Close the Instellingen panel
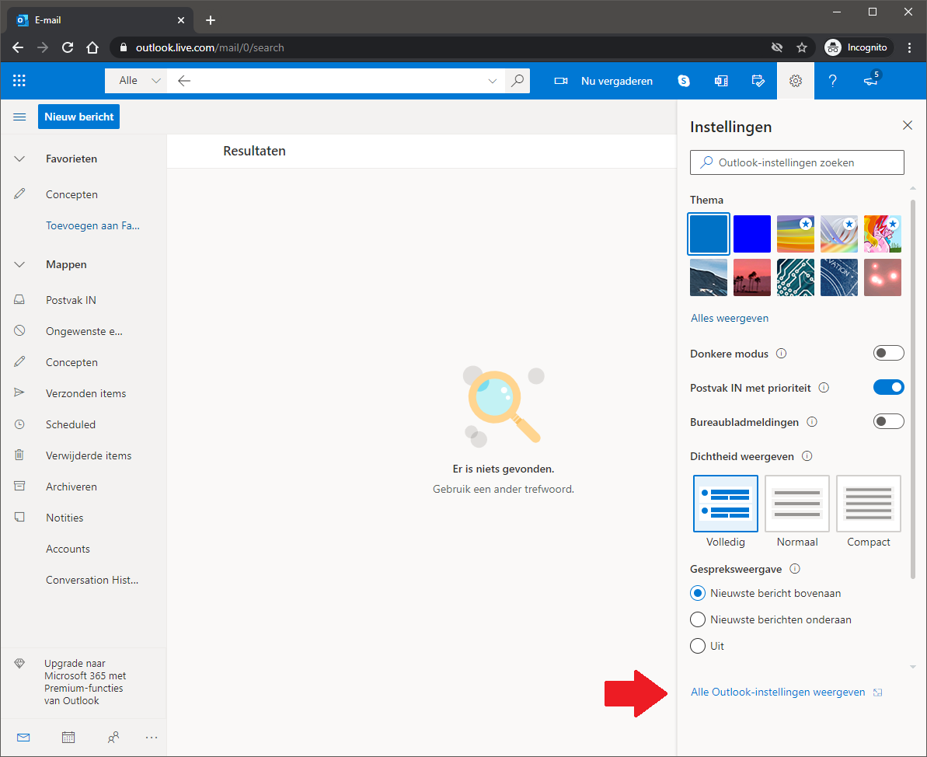 pos(908,125)
